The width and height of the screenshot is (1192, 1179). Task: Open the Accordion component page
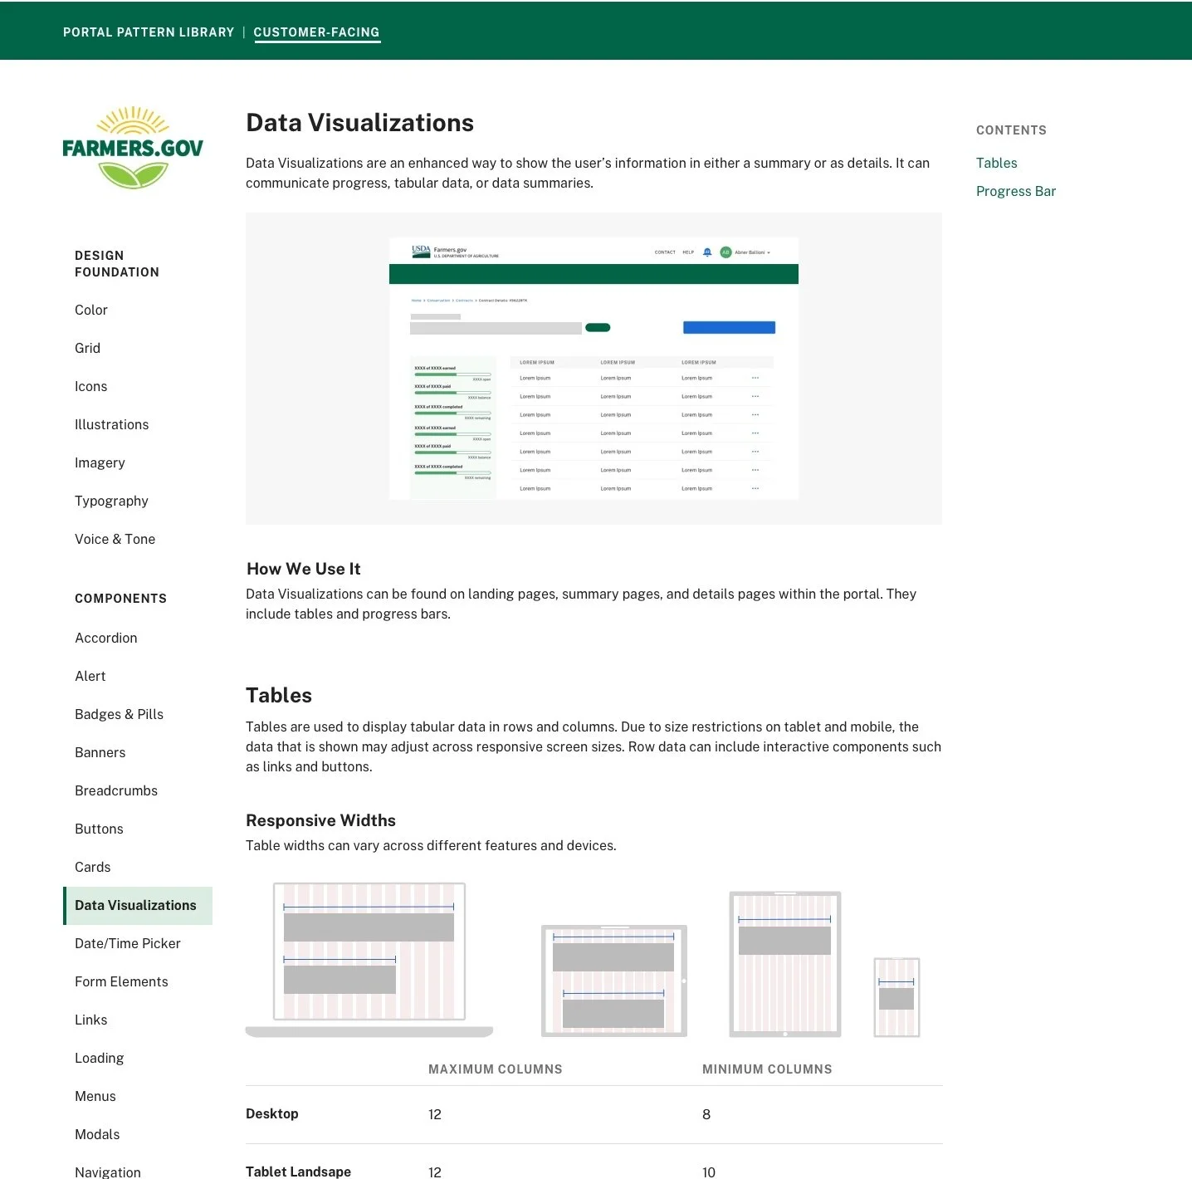(106, 638)
